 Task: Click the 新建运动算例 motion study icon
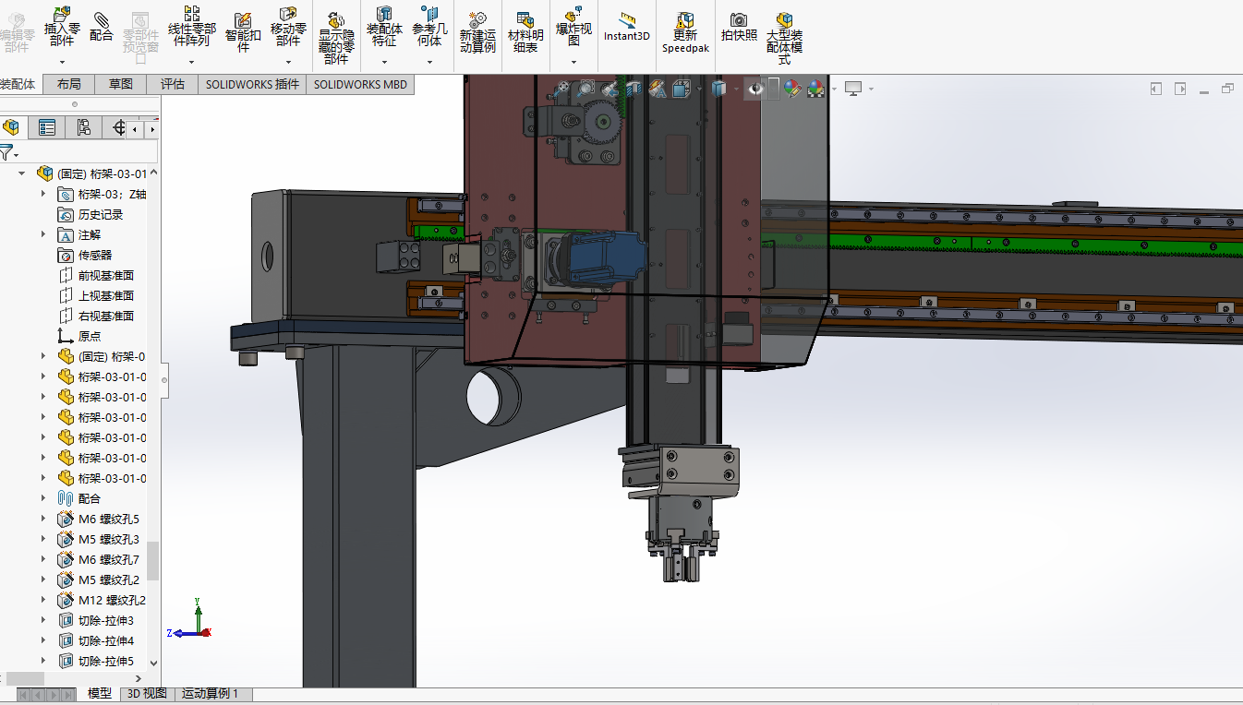coord(477,32)
